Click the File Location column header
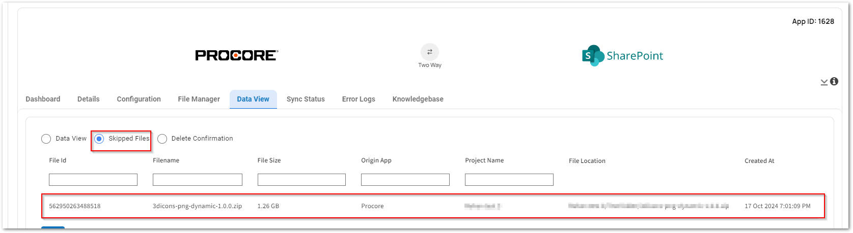Viewport: 853px width, 233px height. click(x=587, y=161)
